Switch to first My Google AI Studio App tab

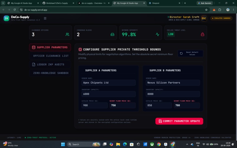(x=23, y=3)
